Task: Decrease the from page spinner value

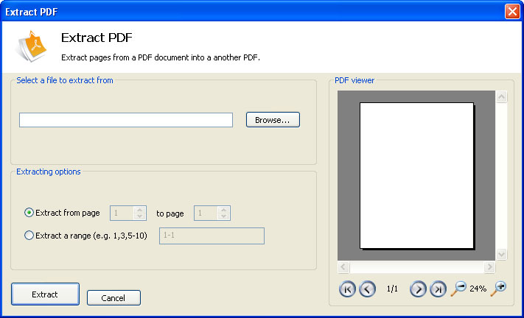Action: (x=140, y=216)
